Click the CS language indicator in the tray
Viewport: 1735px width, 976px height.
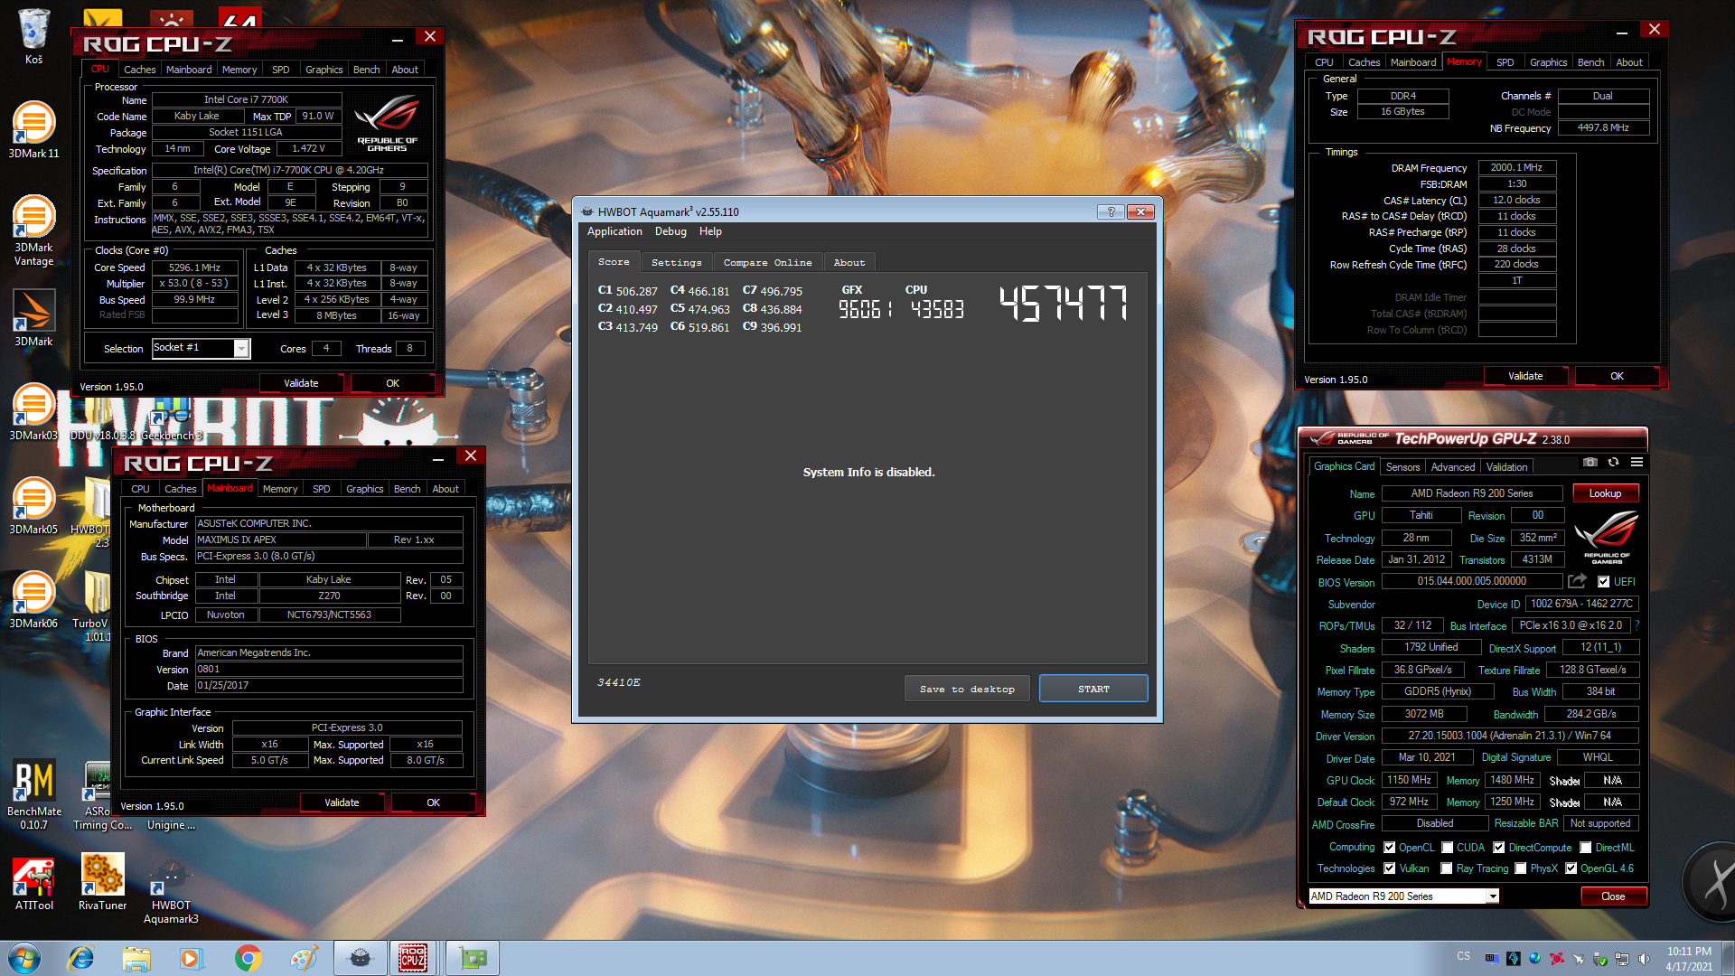pyautogui.click(x=1464, y=955)
